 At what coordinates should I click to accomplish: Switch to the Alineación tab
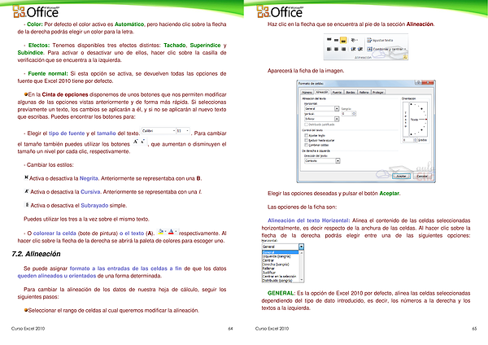click(322, 92)
